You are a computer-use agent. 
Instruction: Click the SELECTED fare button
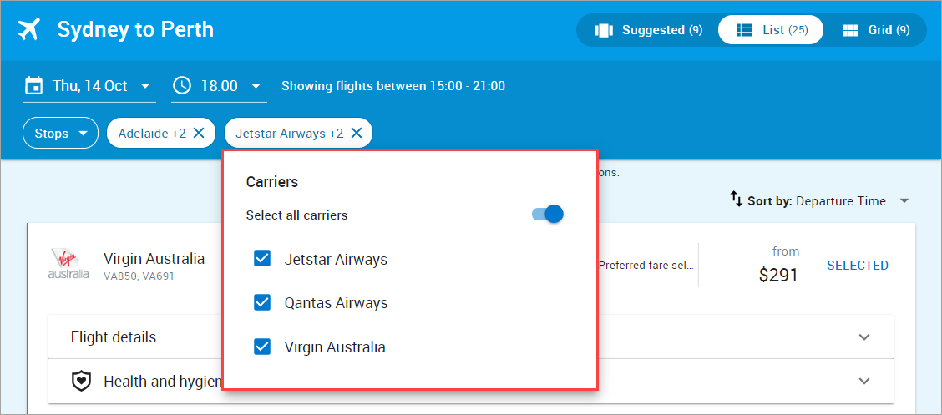858,266
